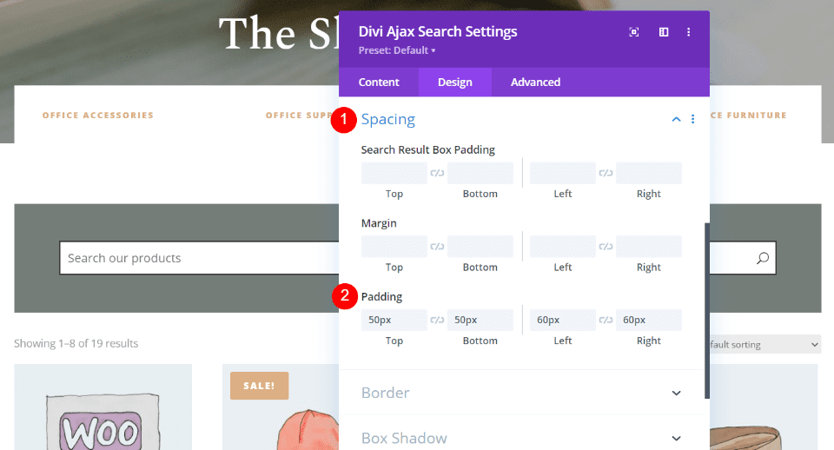Toggle link for Padding left/right values
The height and width of the screenshot is (450, 834).
tap(606, 321)
